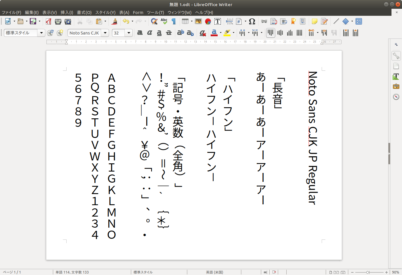Run the Spelling check icon
This screenshot has height=275, width=402.
pyautogui.click(x=164, y=21)
